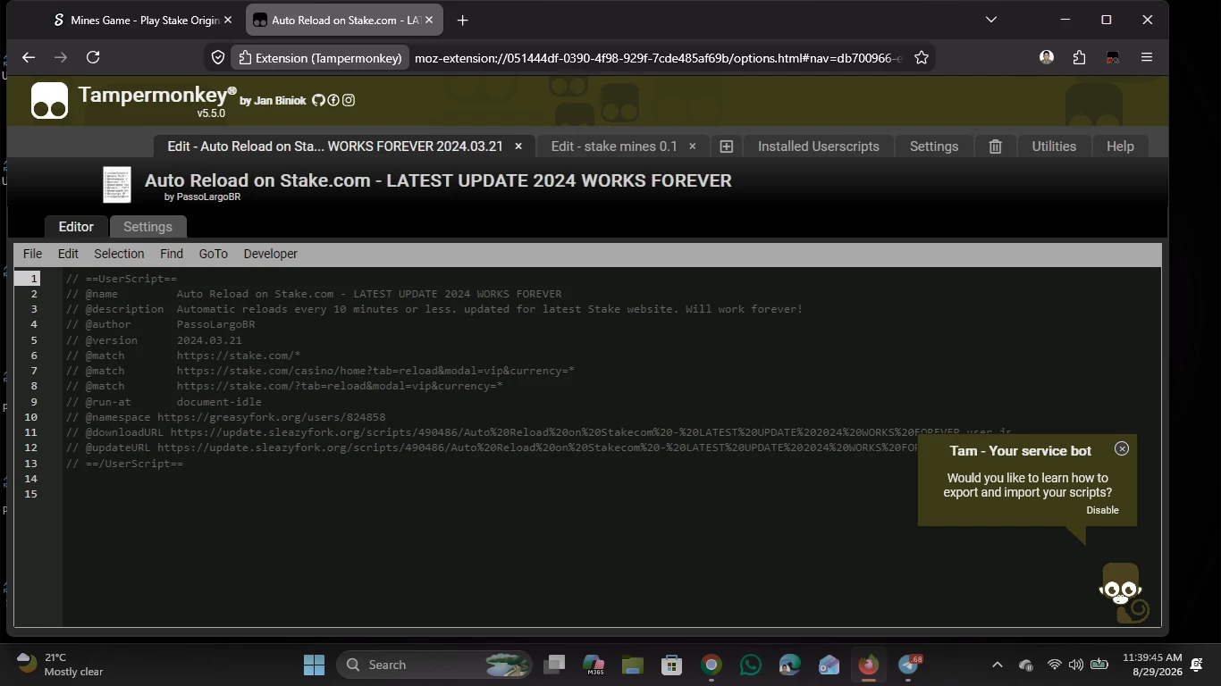Viewport: 1221px width, 686px height.
Task: Select the Edit - Auto Reload on Stake tab
Action: click(335, 146)
